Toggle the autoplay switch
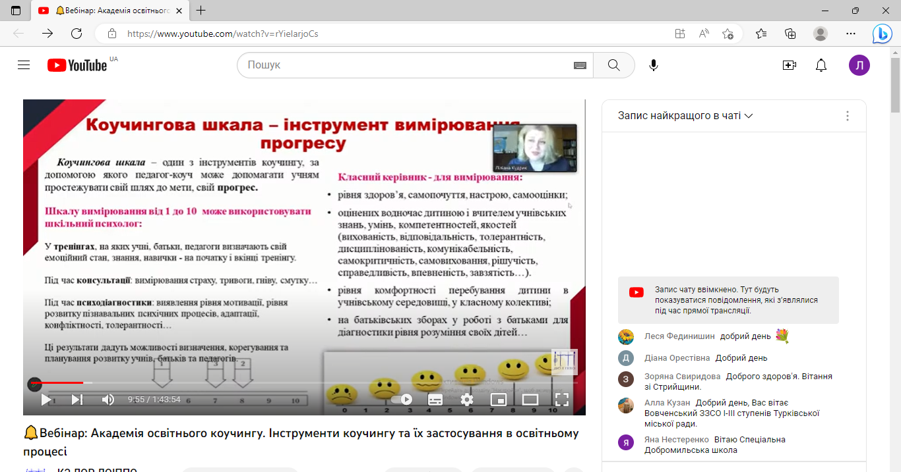Image resolution: width=901 pixels, height=472 pixels. (x=402, y=399)
